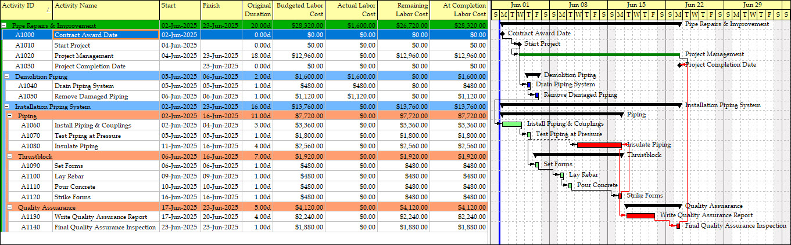791x245 pixels.
Task: Select the blue Remove Damaged Piping bar
Action: coord(537,96)
